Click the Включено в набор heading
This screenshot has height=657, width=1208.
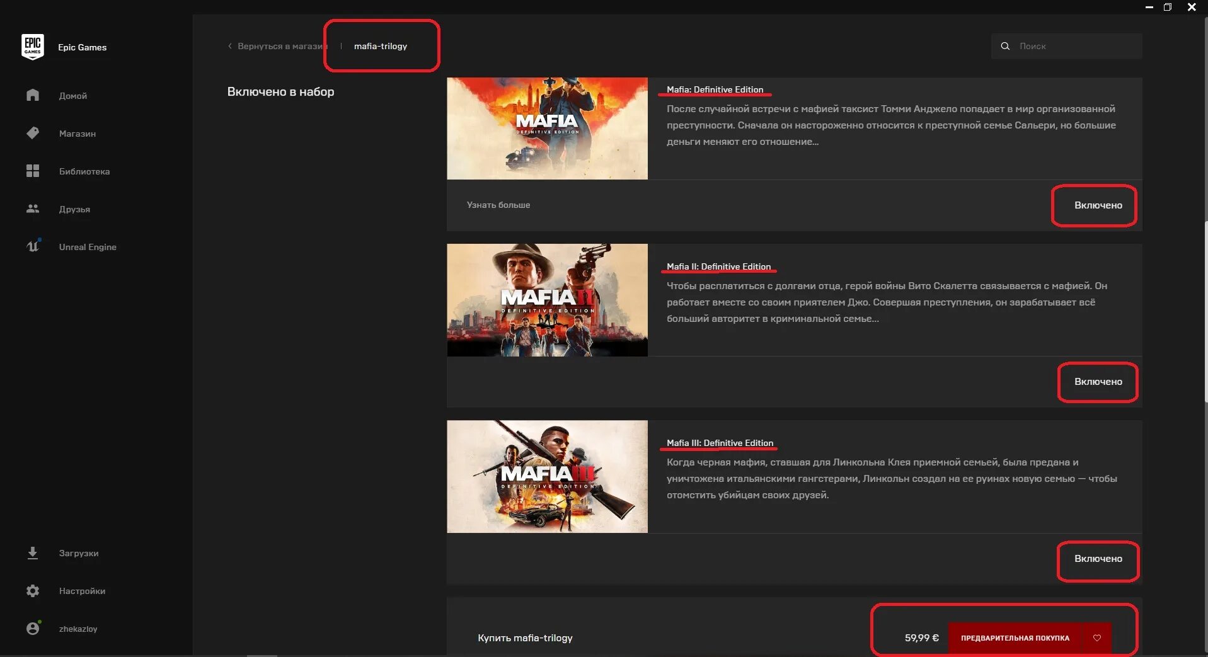[280, 91]
